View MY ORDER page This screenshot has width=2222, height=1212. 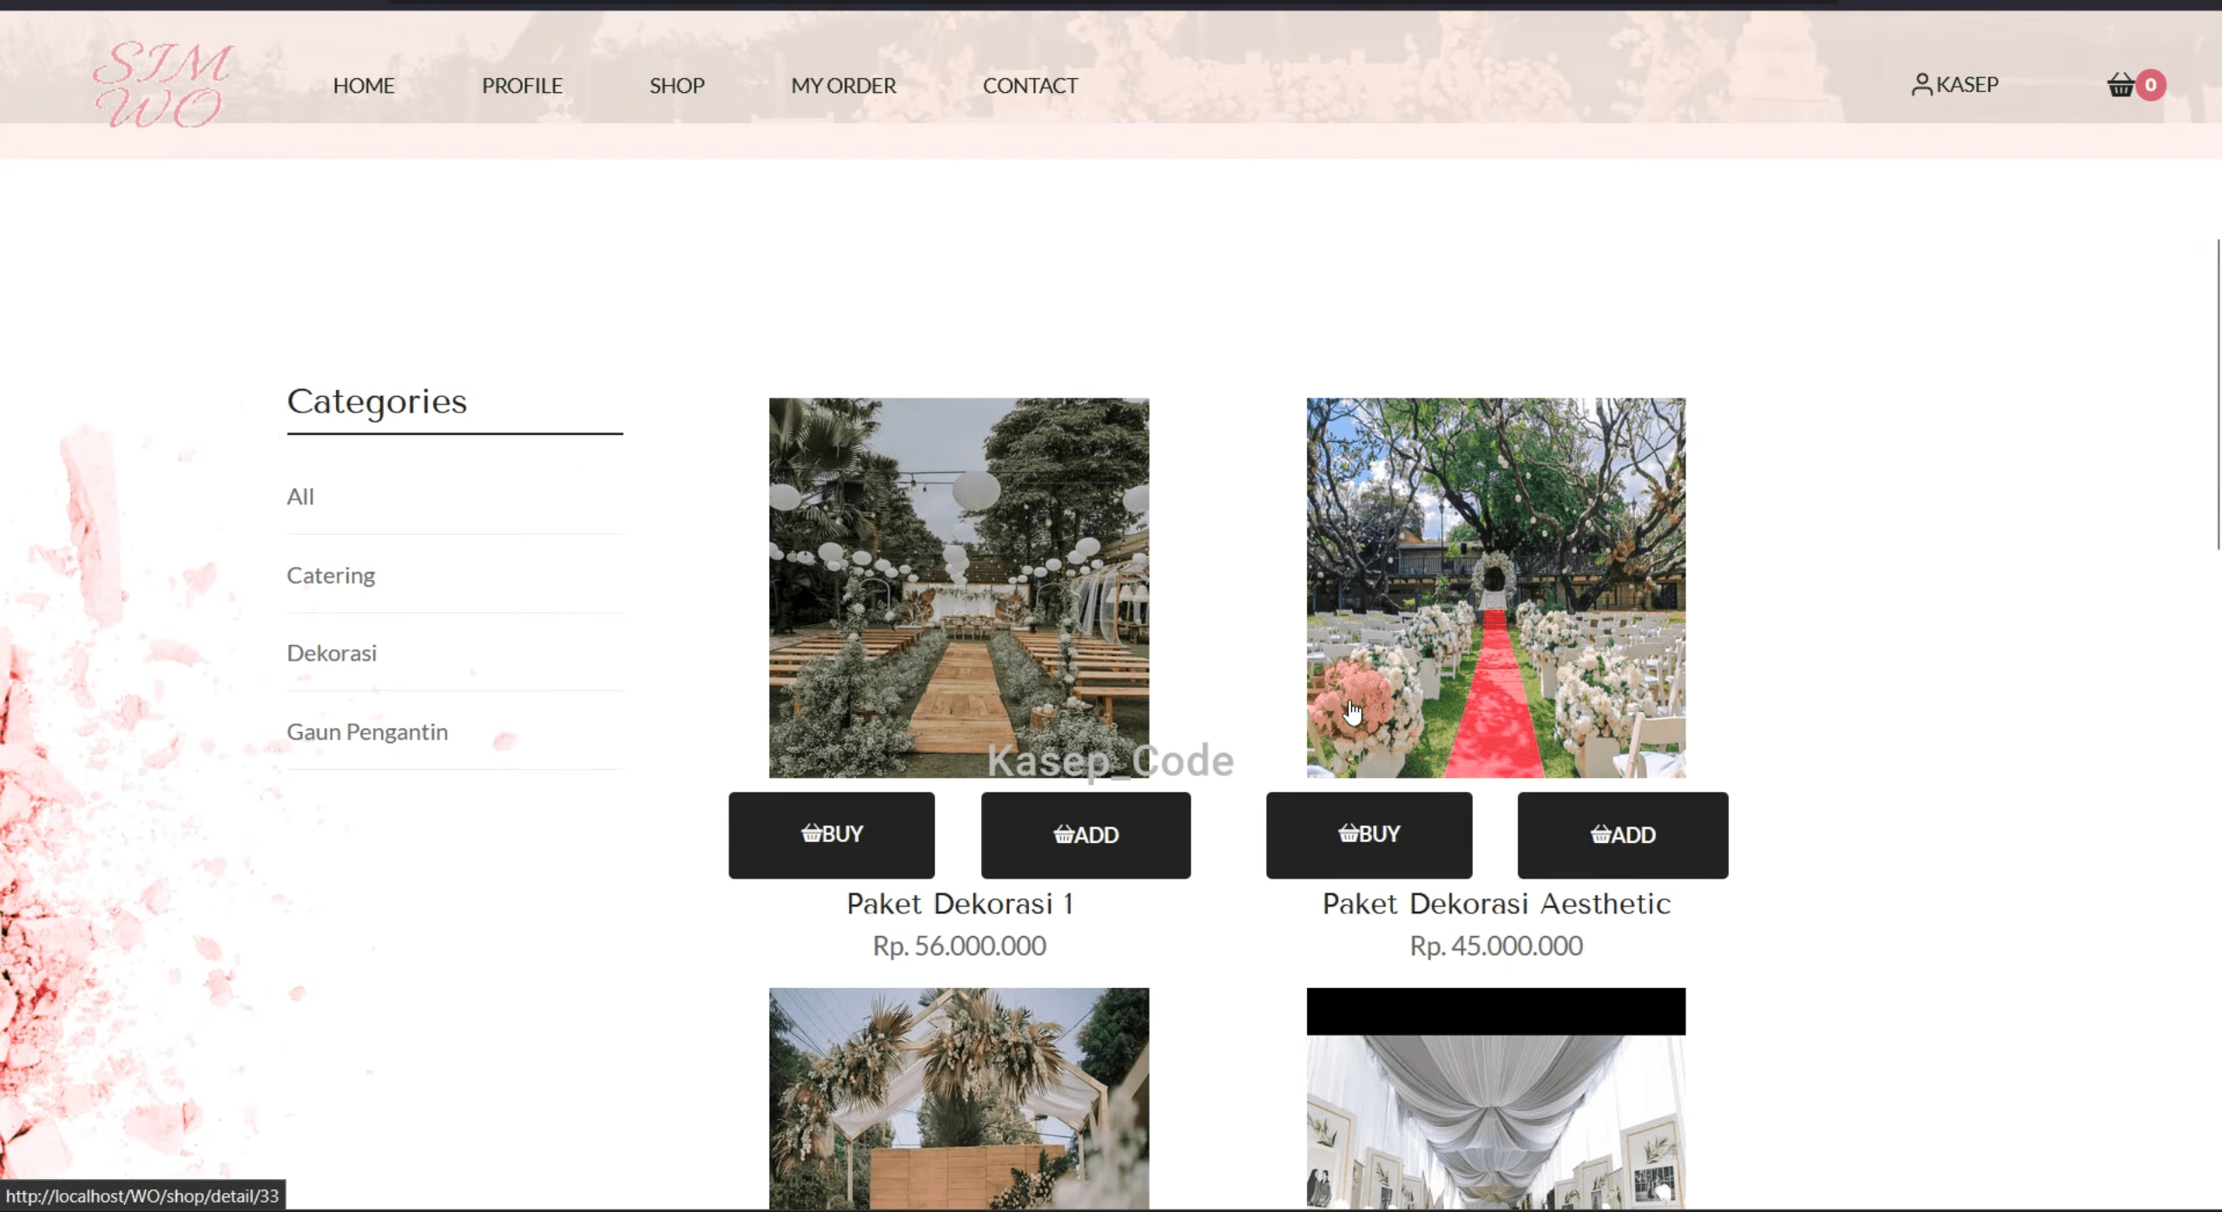tap(843, 85)
